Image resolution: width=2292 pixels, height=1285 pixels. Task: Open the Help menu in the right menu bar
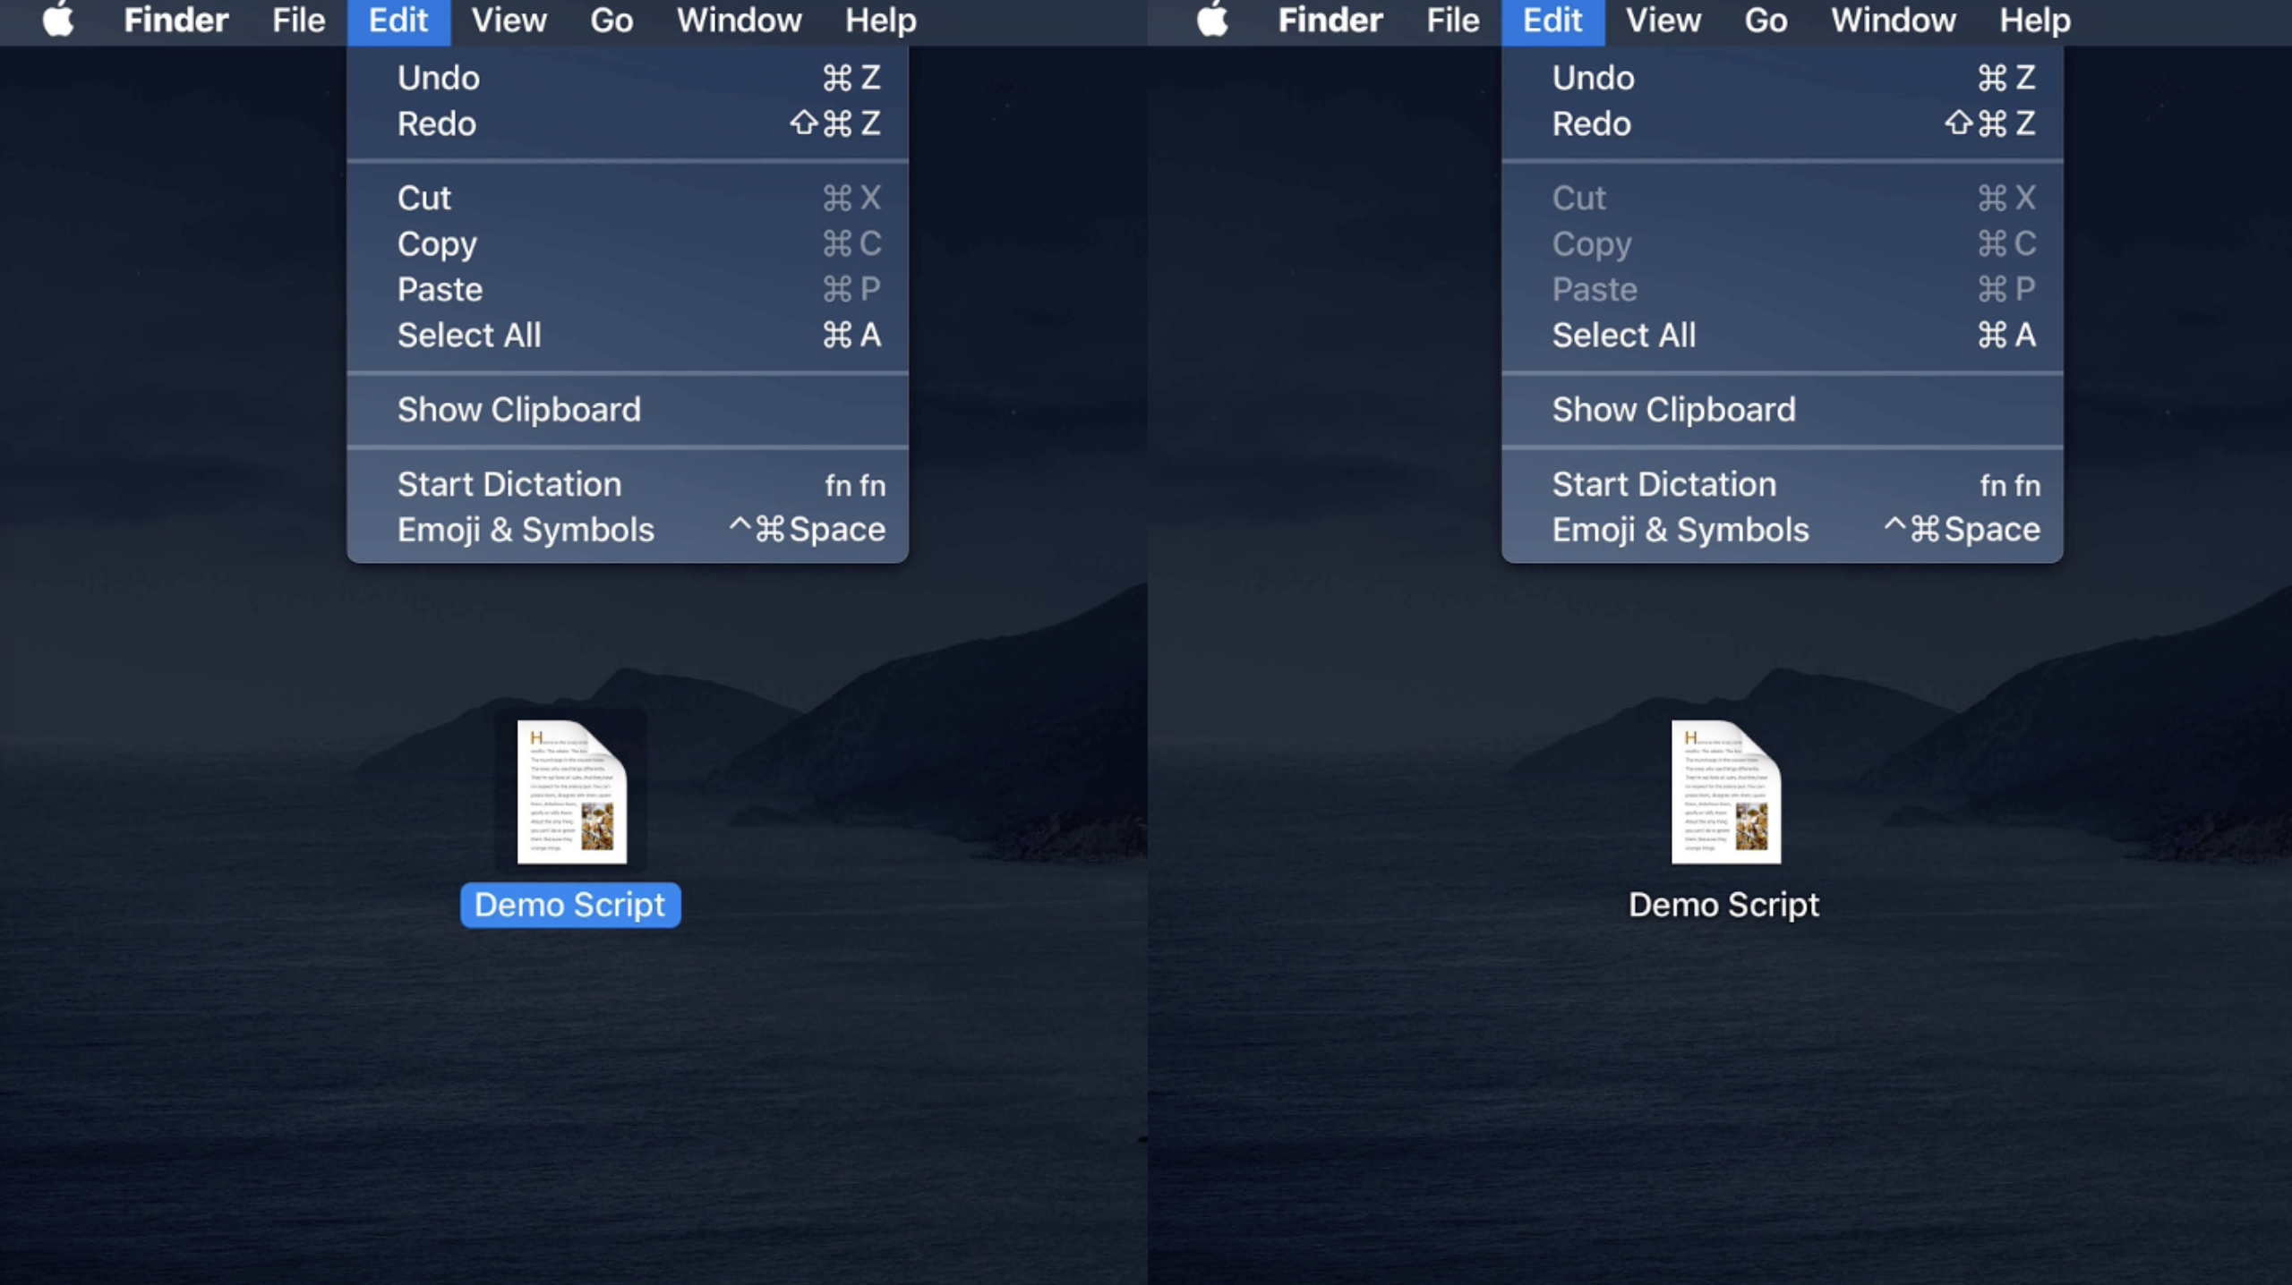[x=2034, y=20]
